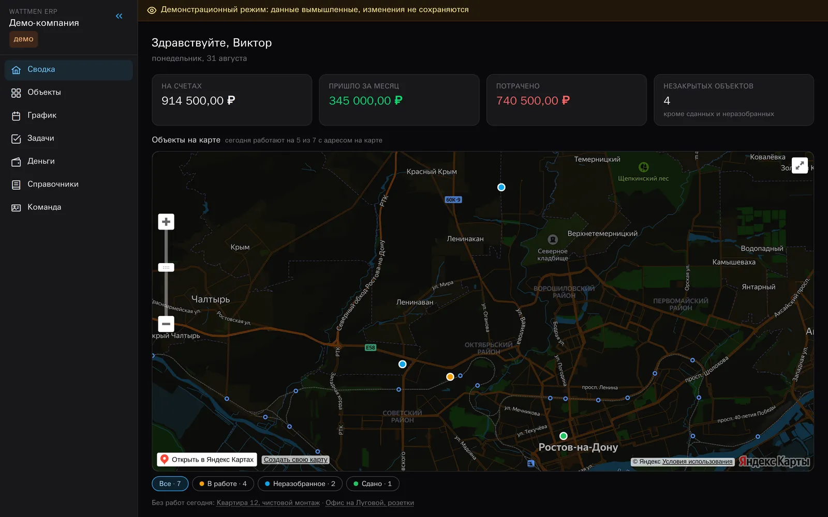The image size is (828, 517).
Task: Click the НА СЧЕТАХ card
Action: (232, 100)
